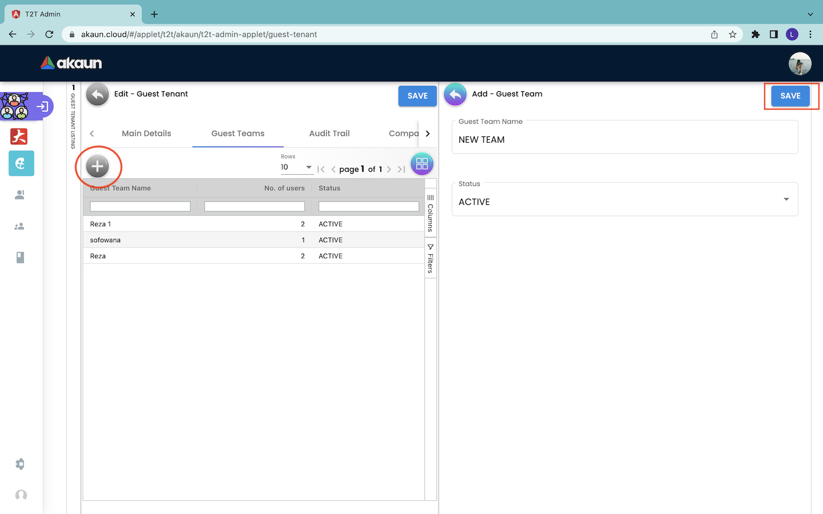Expand the Filters side panel

tap(430, 258)
